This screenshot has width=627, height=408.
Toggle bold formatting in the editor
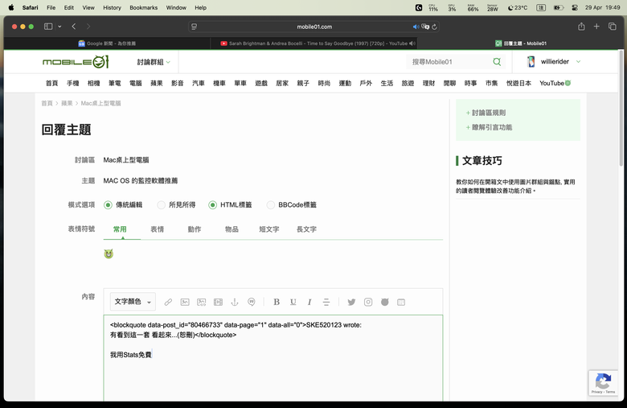(277, 302)
